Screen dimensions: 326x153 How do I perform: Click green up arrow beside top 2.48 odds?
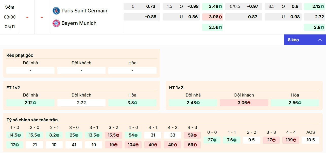click(220, 7)
